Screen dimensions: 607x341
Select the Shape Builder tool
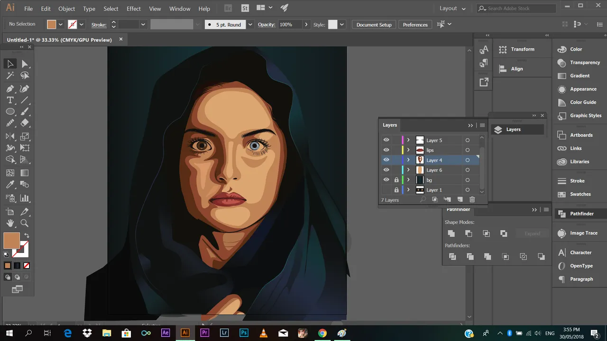tap(10, 160)
